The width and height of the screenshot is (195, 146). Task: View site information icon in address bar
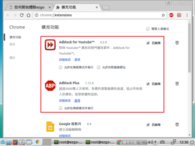point(37,15)
